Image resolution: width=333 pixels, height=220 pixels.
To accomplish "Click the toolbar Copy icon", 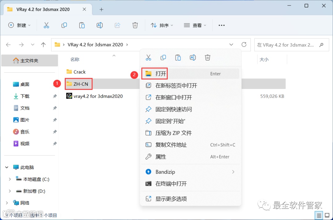I will [64, 25].
